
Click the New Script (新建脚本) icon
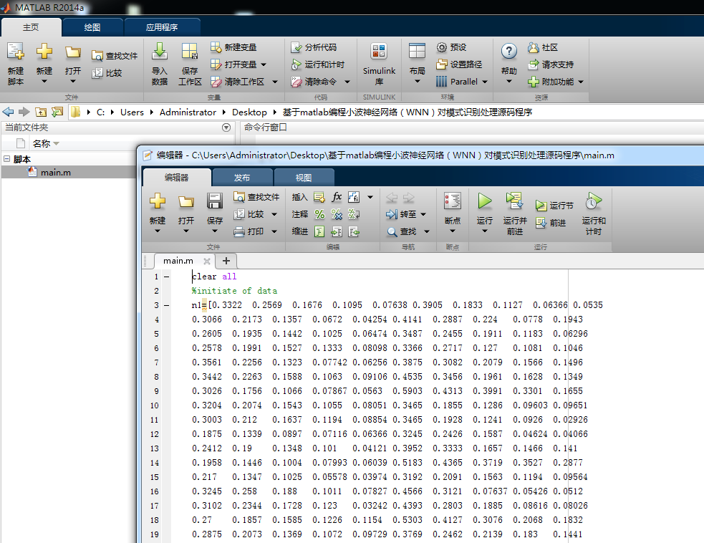16,52
